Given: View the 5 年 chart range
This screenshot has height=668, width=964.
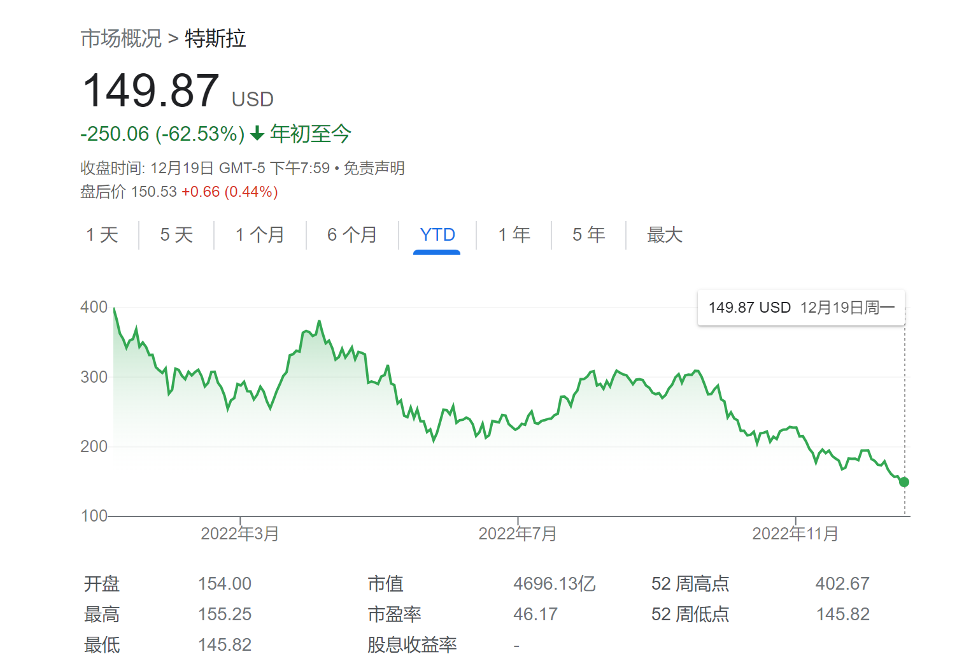Looking at the screenshot, I should click(x=588, y=235).
